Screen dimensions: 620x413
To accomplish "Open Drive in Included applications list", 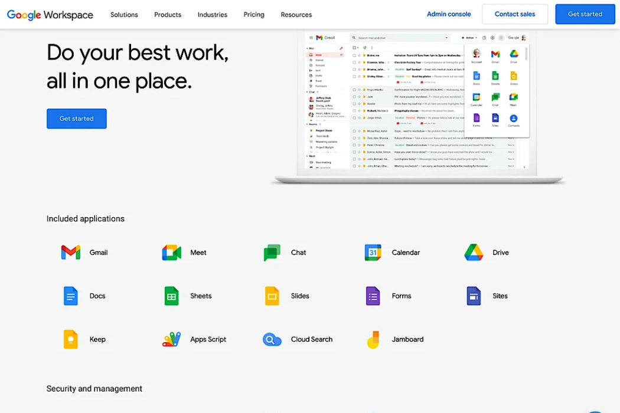I will (487, 252).
